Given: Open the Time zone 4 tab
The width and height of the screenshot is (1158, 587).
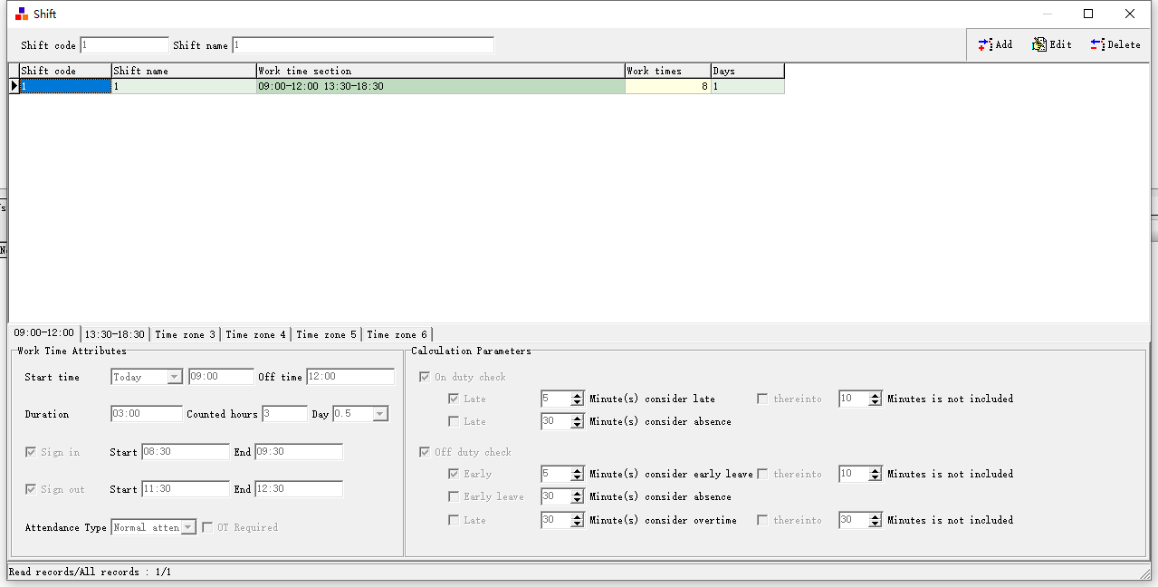Looking at the screenshot, I should [x=256, y=334].
